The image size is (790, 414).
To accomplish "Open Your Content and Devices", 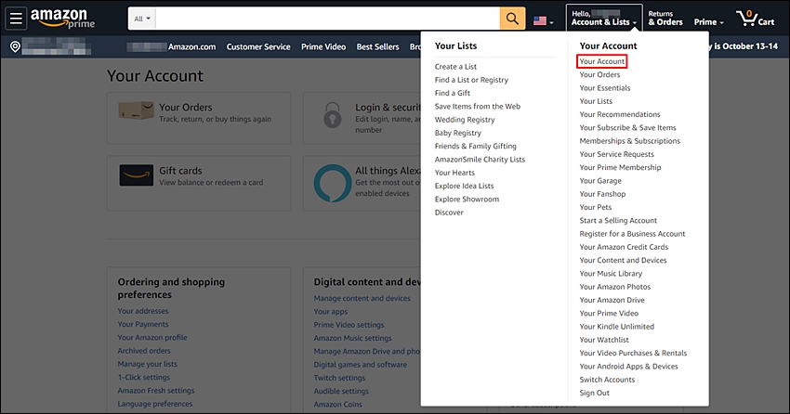I will click(623, 260).
